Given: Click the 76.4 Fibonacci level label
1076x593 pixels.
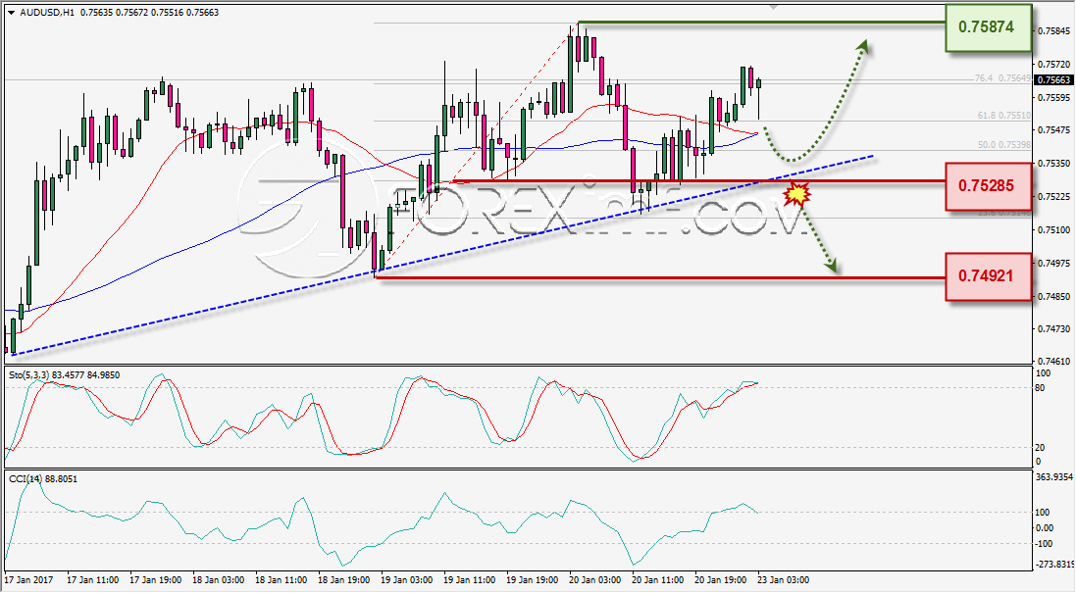Looking at the screenshot, I should coord(1002,78).
